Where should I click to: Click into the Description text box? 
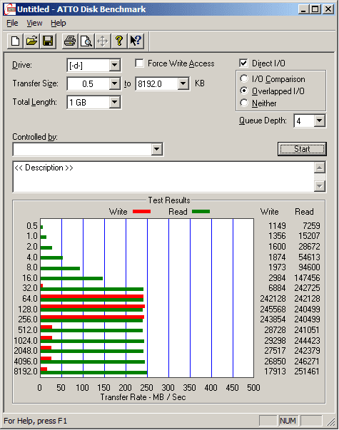(163, 177)
